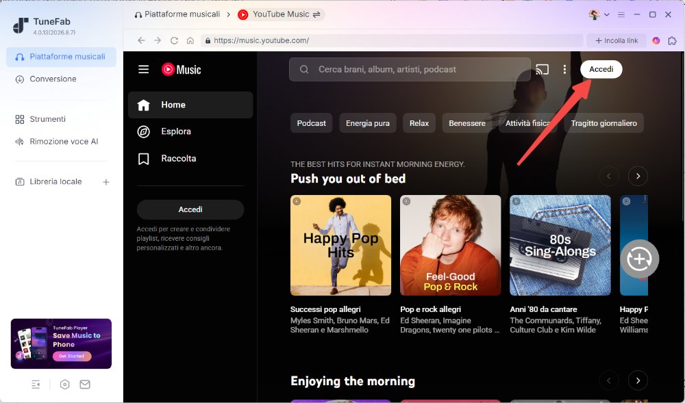
Task: Add to Libreria locale with plus icon
Action: (x=105, y=182)
